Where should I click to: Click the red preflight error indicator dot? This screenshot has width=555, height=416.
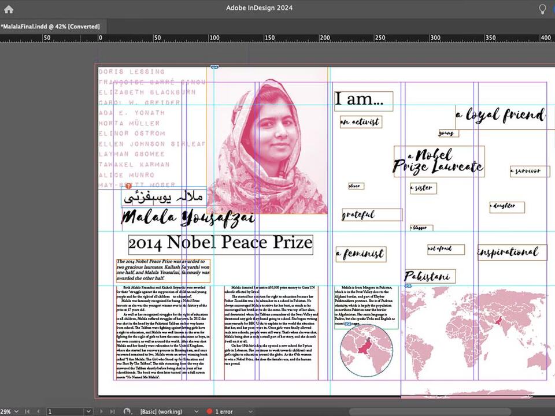tap(209, 411)
